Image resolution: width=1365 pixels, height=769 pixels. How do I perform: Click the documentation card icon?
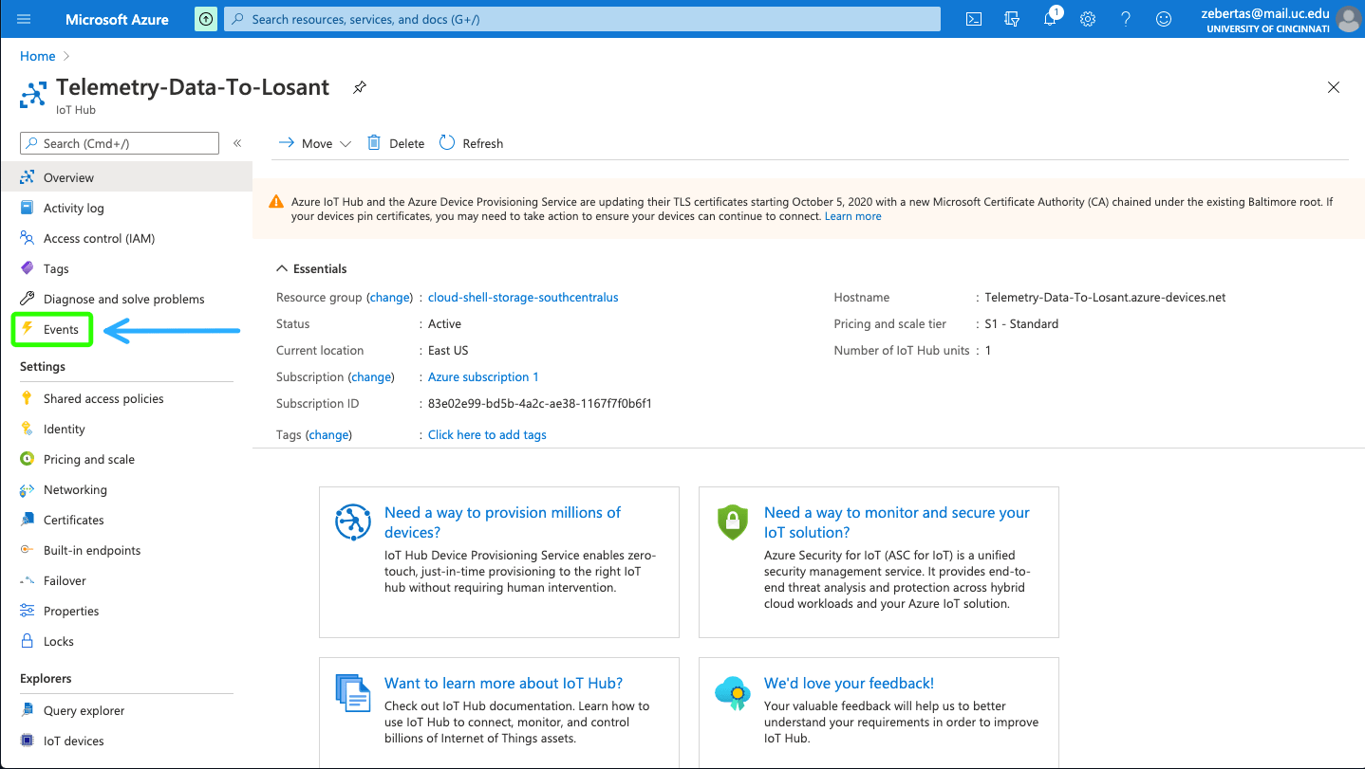(353, 693)
